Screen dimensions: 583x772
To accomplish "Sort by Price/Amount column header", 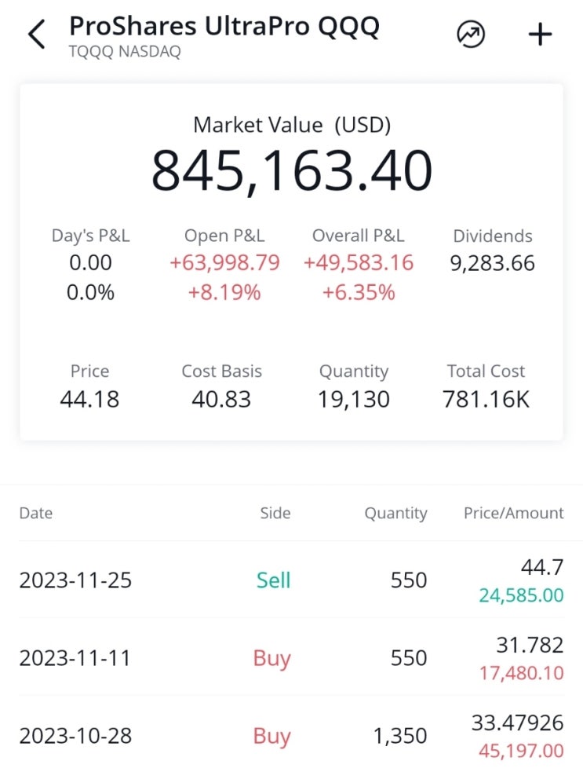I will coord(513,513).
